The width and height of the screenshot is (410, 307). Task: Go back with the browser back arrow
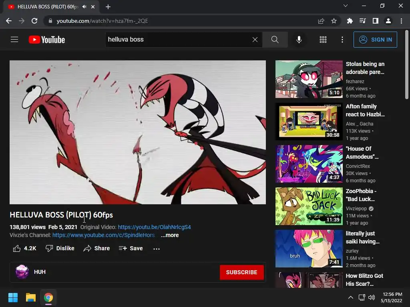point(9,21)
